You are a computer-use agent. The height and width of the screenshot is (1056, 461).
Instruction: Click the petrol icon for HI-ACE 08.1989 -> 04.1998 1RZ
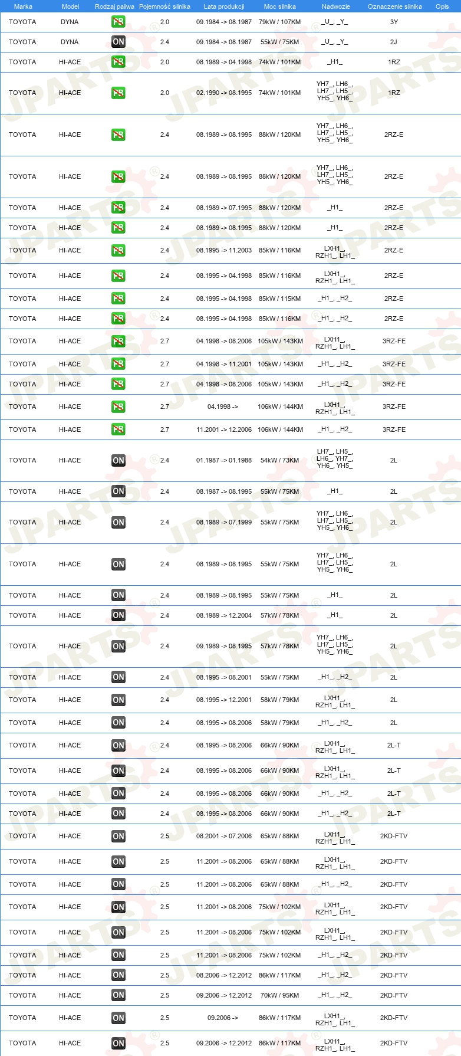click(118, 62)
